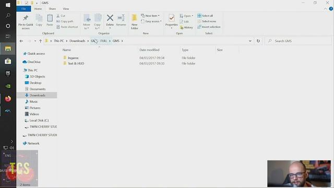Refresh the current folder
Screen dimensions: 334x188
point(258,41)
